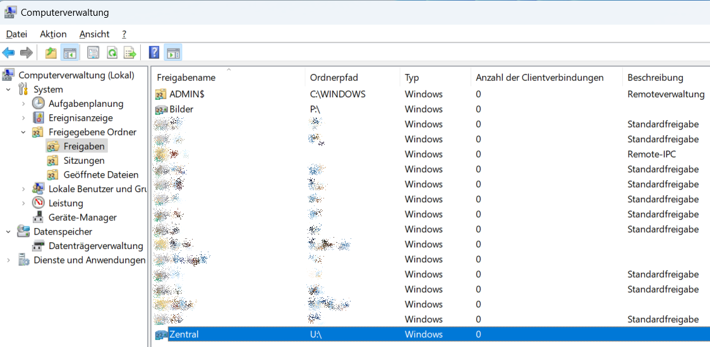
Task: Open Help via the question mark icon
Action: point(154,53)
